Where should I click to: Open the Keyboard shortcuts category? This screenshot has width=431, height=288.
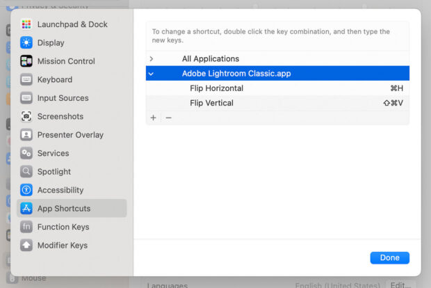click(54, 79)
